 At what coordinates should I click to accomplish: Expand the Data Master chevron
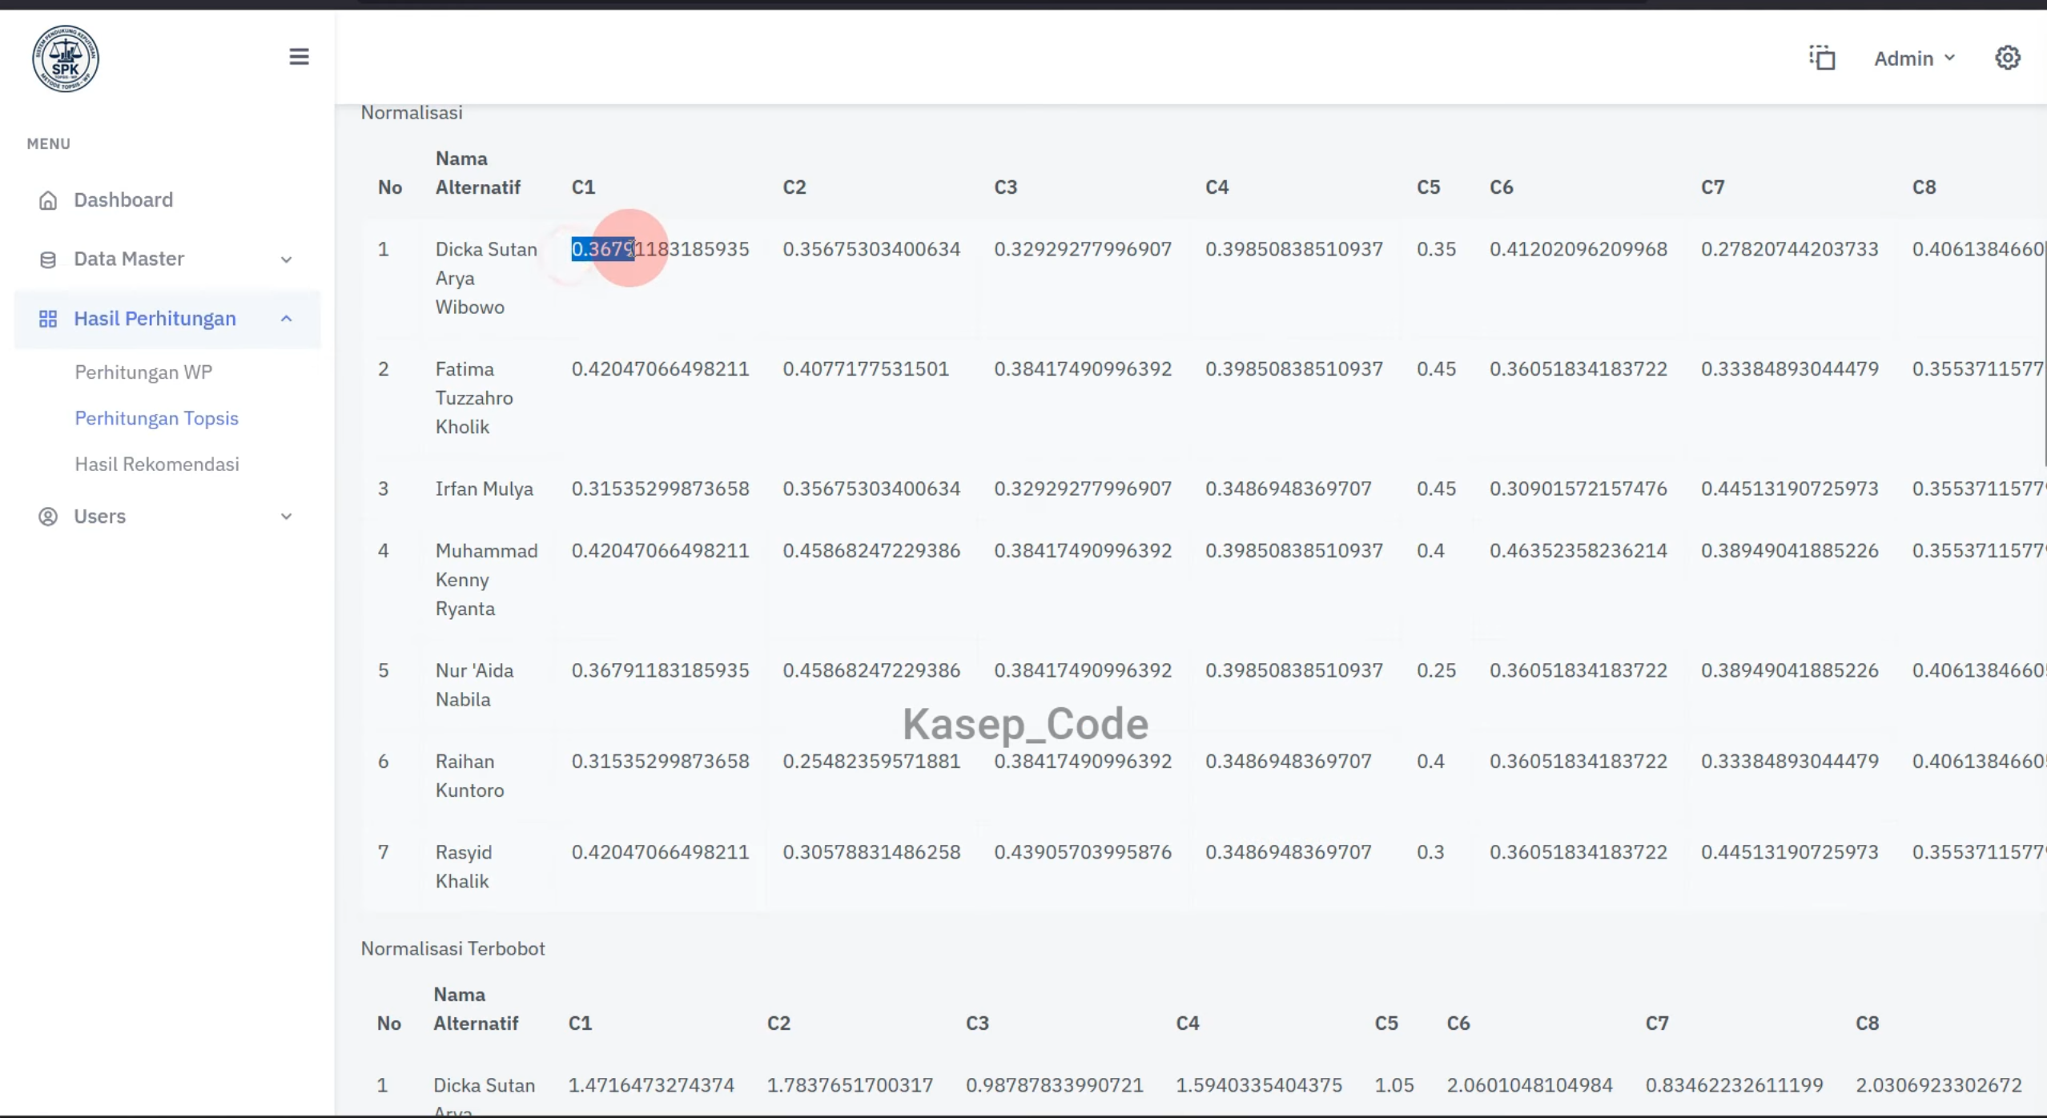pyautogui.click(x=286, y=259)
